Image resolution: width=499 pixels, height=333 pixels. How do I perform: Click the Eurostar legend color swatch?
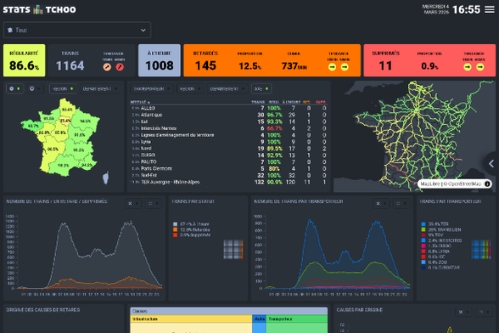423,268
